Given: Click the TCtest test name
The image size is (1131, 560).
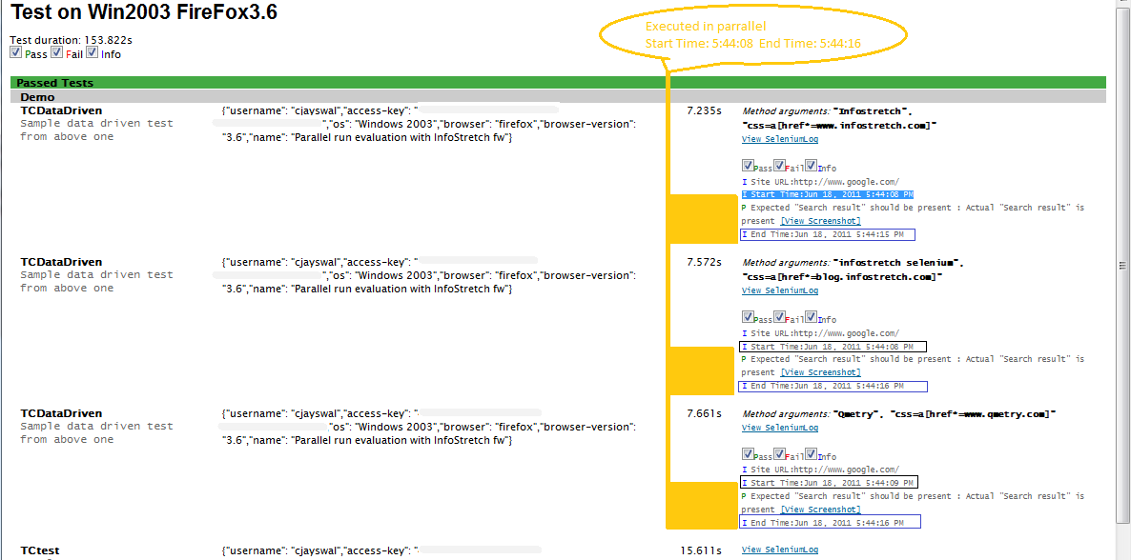Looking at the screenshot, I should click(x=40, y=550).
